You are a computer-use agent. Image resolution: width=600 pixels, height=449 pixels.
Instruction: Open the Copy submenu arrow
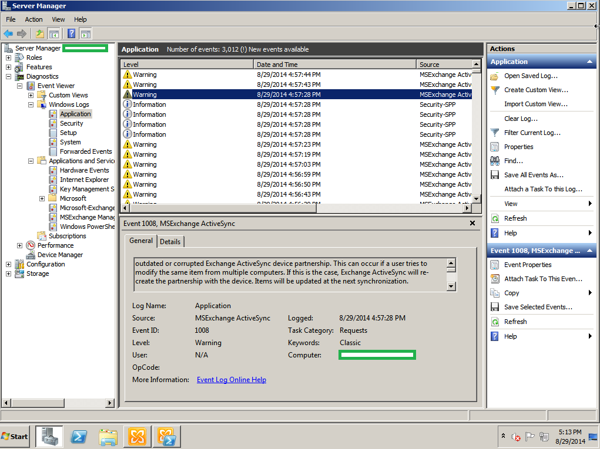590,293
